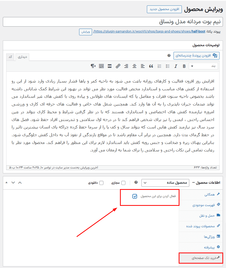Open the محصول ساده product type dropdown

(x=165, y=183)
